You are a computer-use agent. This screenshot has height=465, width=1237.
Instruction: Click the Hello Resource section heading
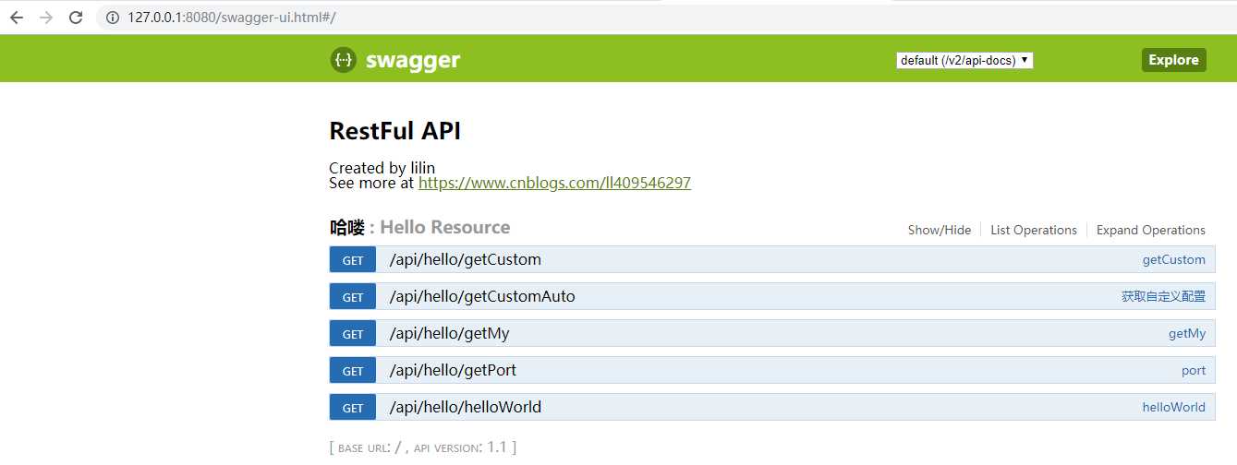pos(419,227)
